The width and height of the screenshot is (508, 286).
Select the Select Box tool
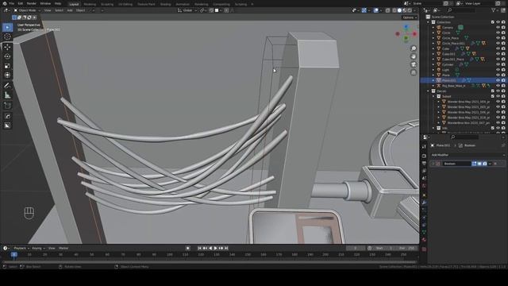click(x=7, y=27)
